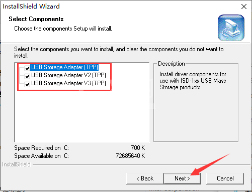This screenshot has height=192, width=252.
Task: Click the driver description text in Description box
Action: click(193, 81)
